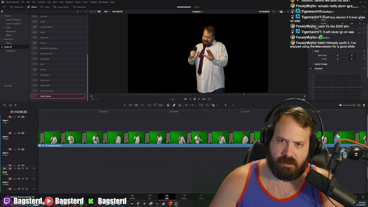Toggle the effects sidebar layout icon
Viewport: 368px width, 207px height.
2,11
